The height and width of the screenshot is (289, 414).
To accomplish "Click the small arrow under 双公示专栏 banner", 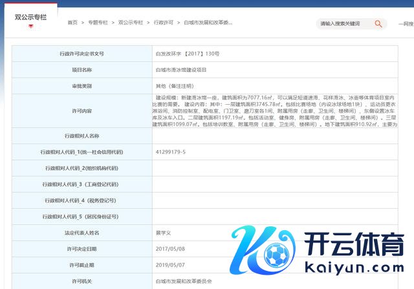I will click(30, 30).
